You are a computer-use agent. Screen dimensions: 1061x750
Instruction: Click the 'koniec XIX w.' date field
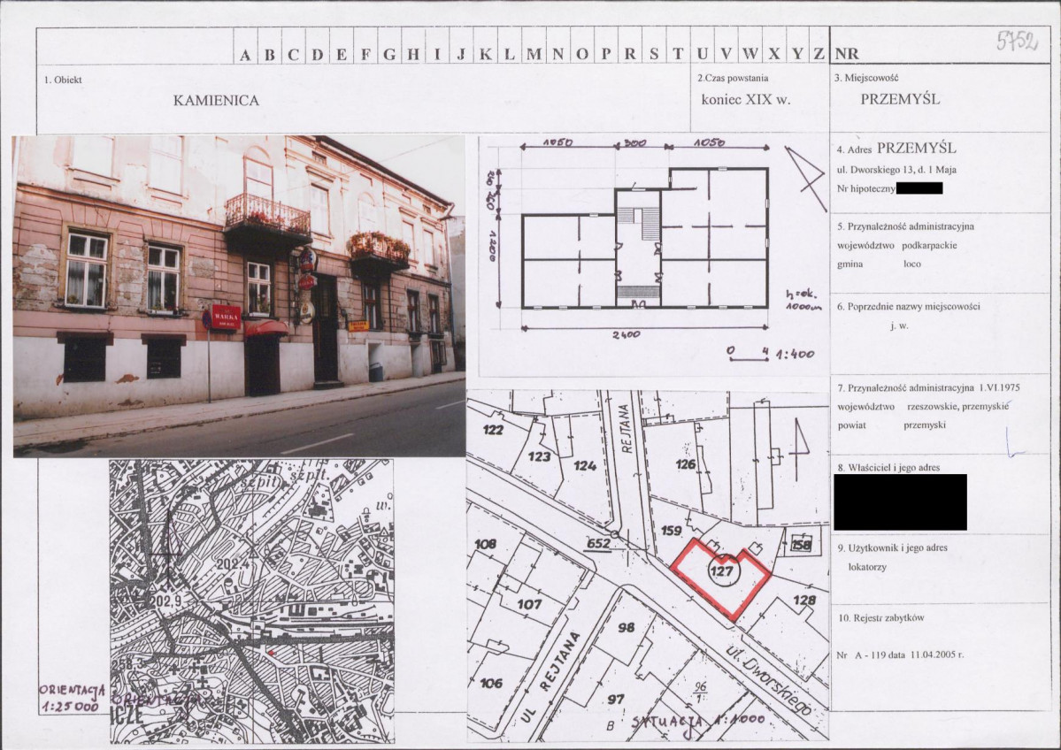pos(746,99)
